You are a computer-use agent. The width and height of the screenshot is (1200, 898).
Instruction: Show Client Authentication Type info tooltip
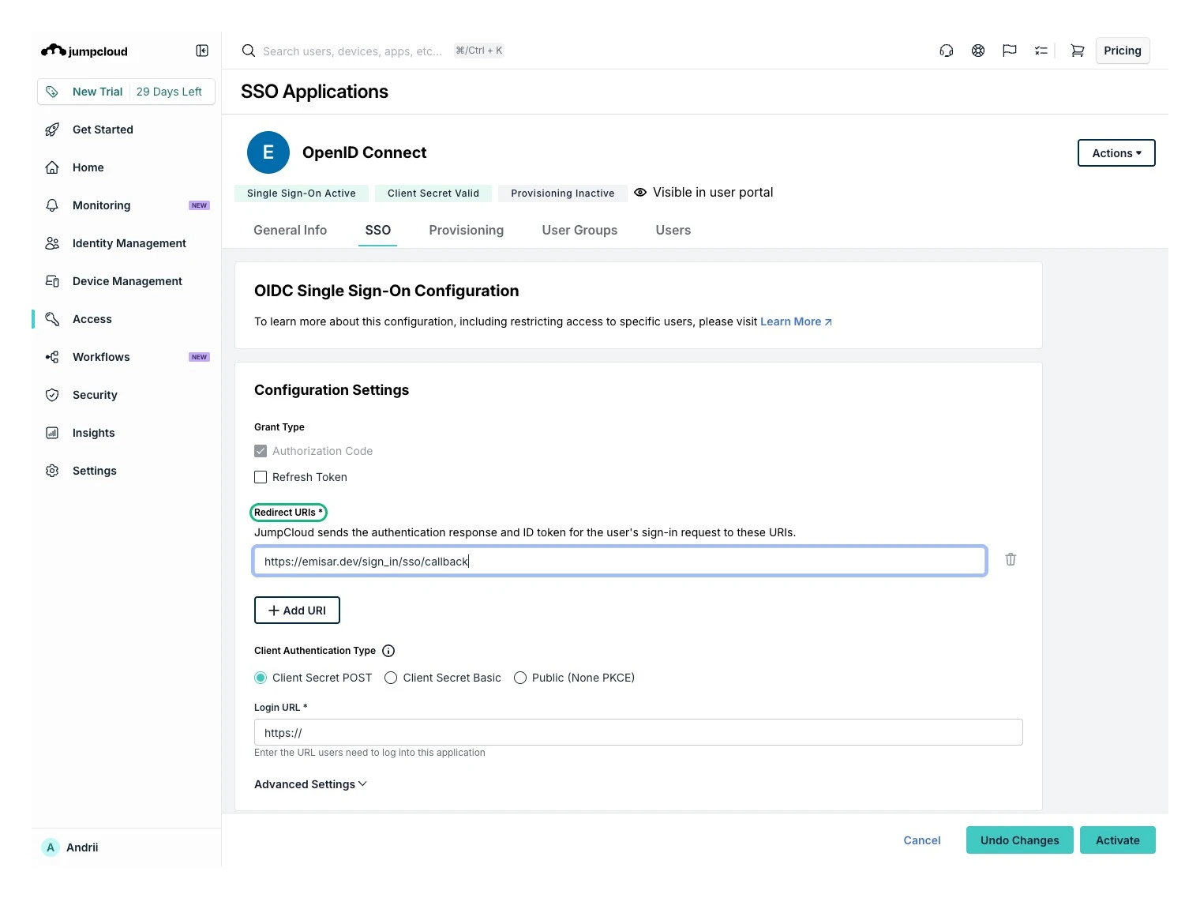coord(388,651)
